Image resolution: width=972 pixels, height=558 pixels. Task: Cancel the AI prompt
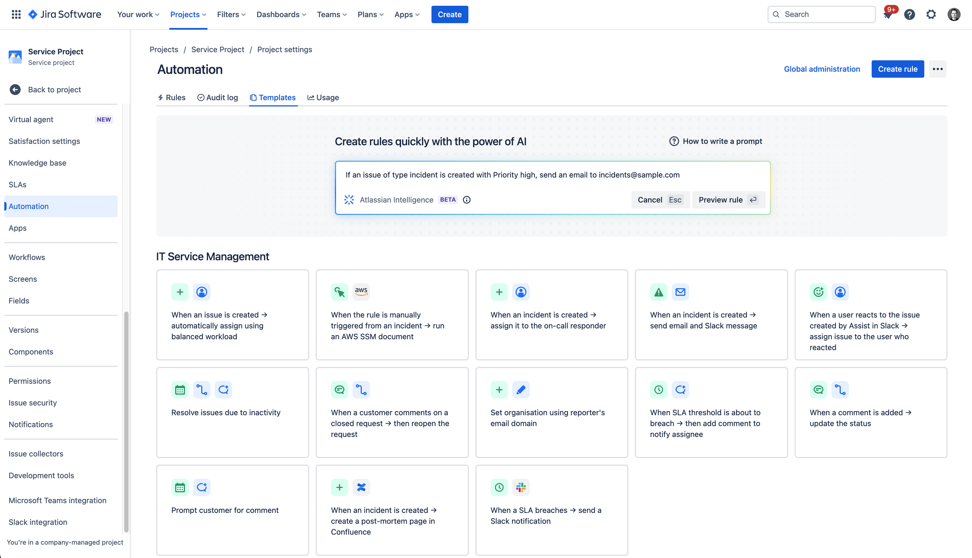[x=660, y=200]
